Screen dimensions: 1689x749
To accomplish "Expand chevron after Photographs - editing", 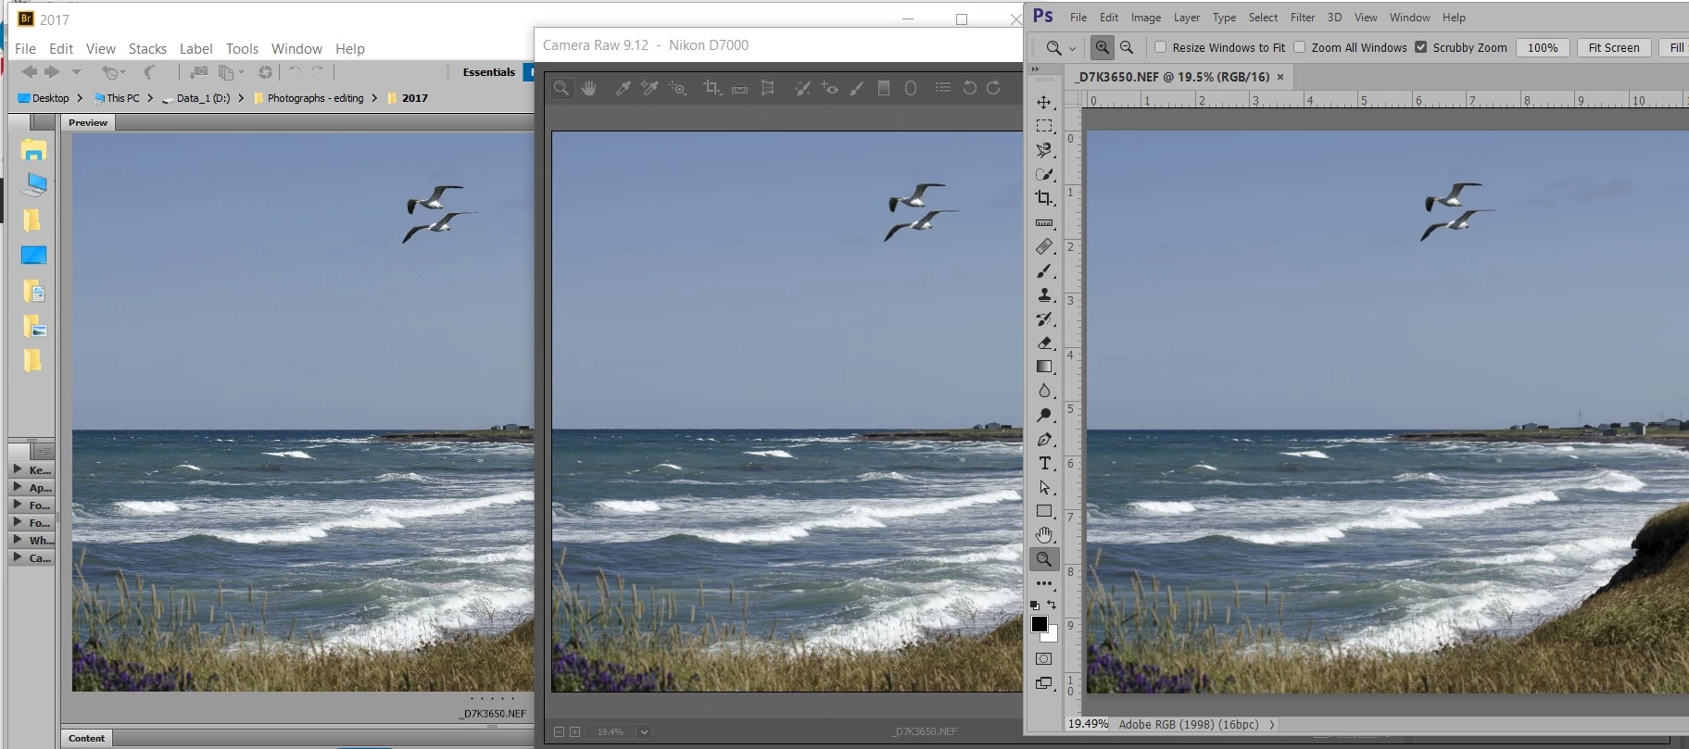I will (x=373, y=98).
